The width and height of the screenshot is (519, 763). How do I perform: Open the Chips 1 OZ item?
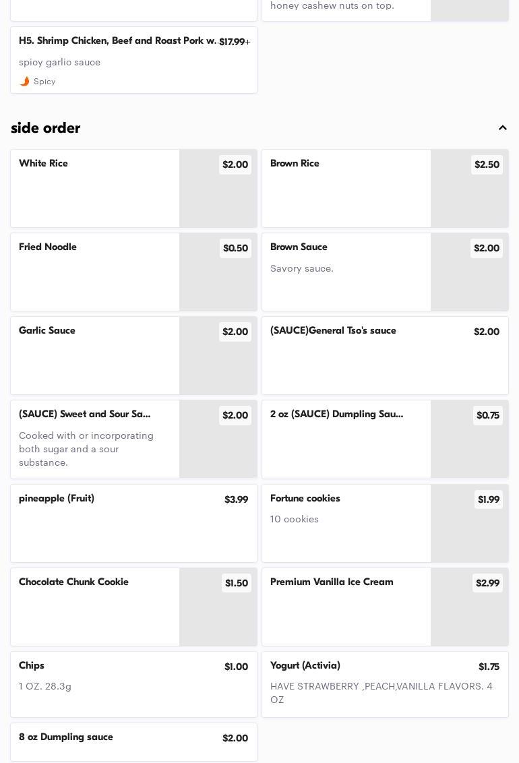[133, 685]
